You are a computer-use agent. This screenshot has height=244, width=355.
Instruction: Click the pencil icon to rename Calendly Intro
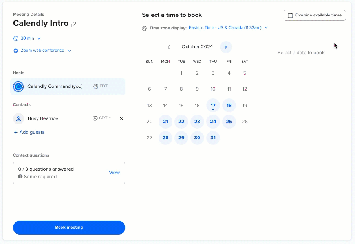pos(73,24)
